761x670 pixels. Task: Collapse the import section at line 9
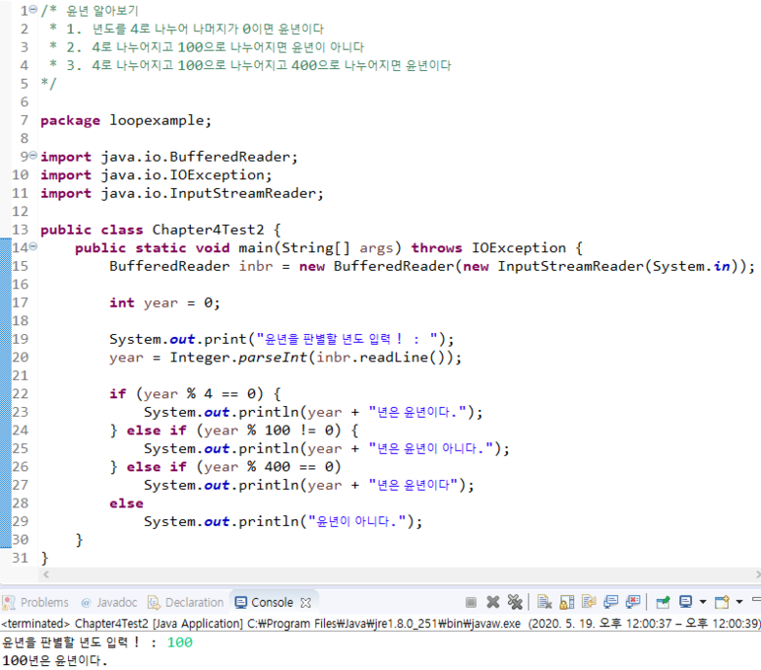coord(33,156)
